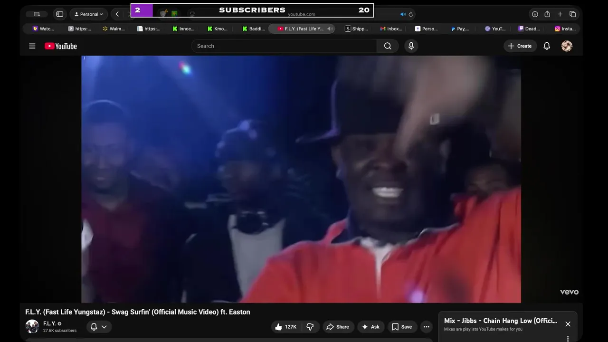Image resolution: width=608 pixels, height=342 pixels.
Task: Like the video with 127K thumbs up
Action: coord(285,327)
